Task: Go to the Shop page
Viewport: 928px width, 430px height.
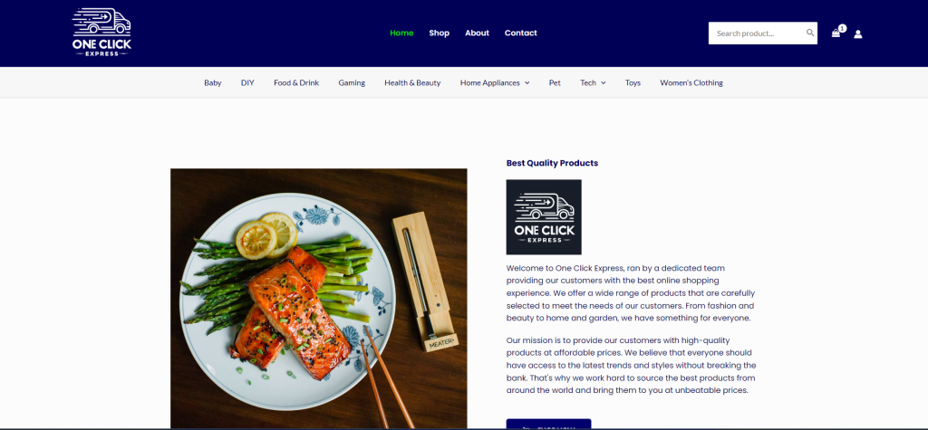Action: [439, 33]
